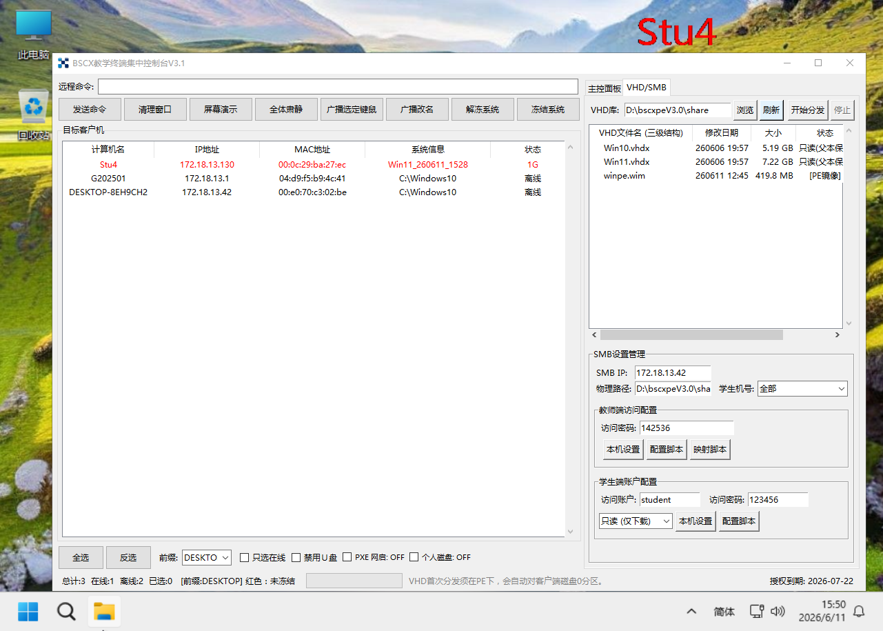The width and height of the screenshot is (883, 631).
Task: Sort by 计算机名 column header
Action: click(108, 150)
